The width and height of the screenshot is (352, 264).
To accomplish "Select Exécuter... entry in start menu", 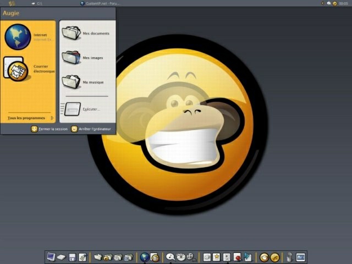I will [91, 109].
